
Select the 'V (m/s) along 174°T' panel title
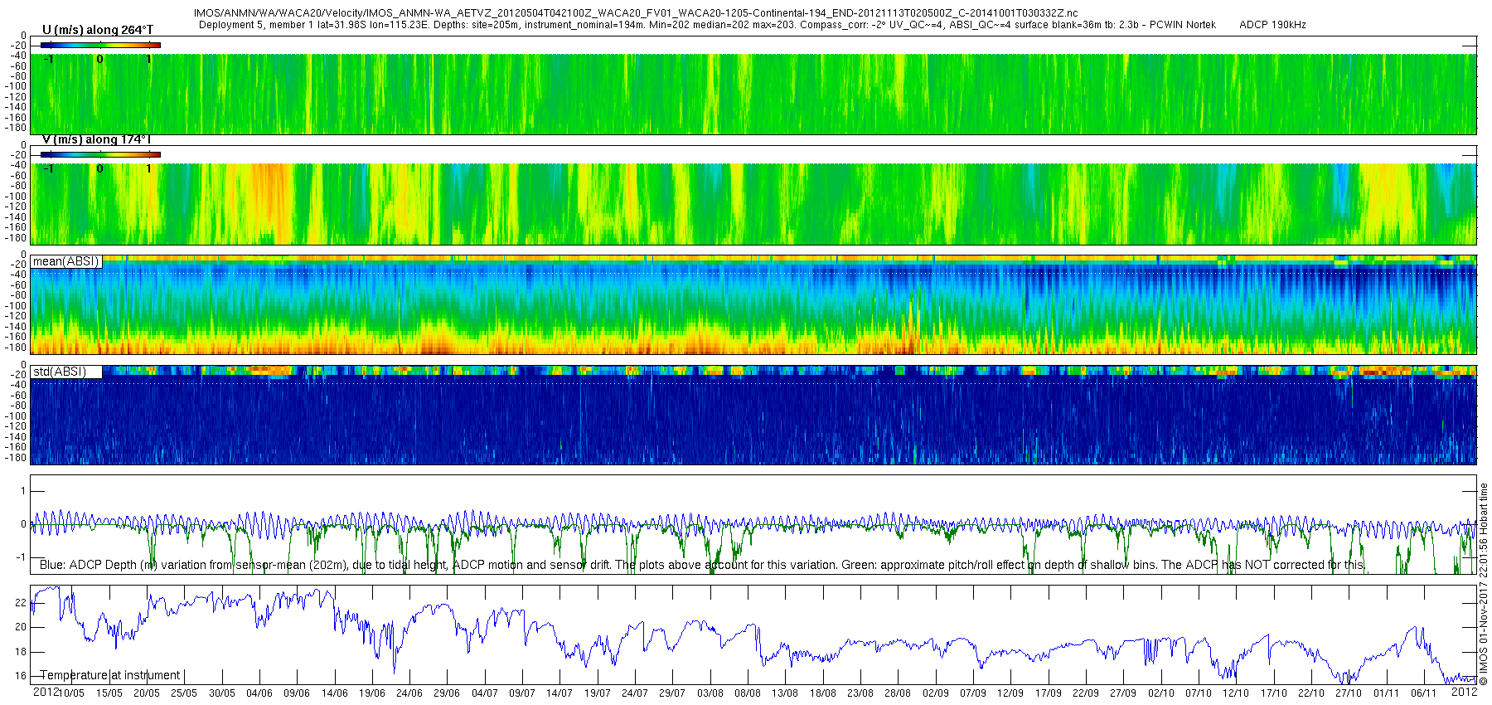click(97, 139)
